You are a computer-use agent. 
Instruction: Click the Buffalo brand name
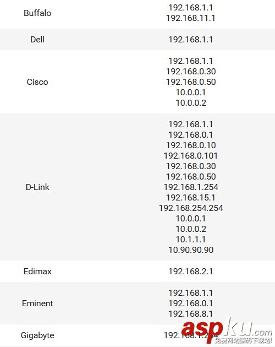pyautogui.click(x=37, y=13)
